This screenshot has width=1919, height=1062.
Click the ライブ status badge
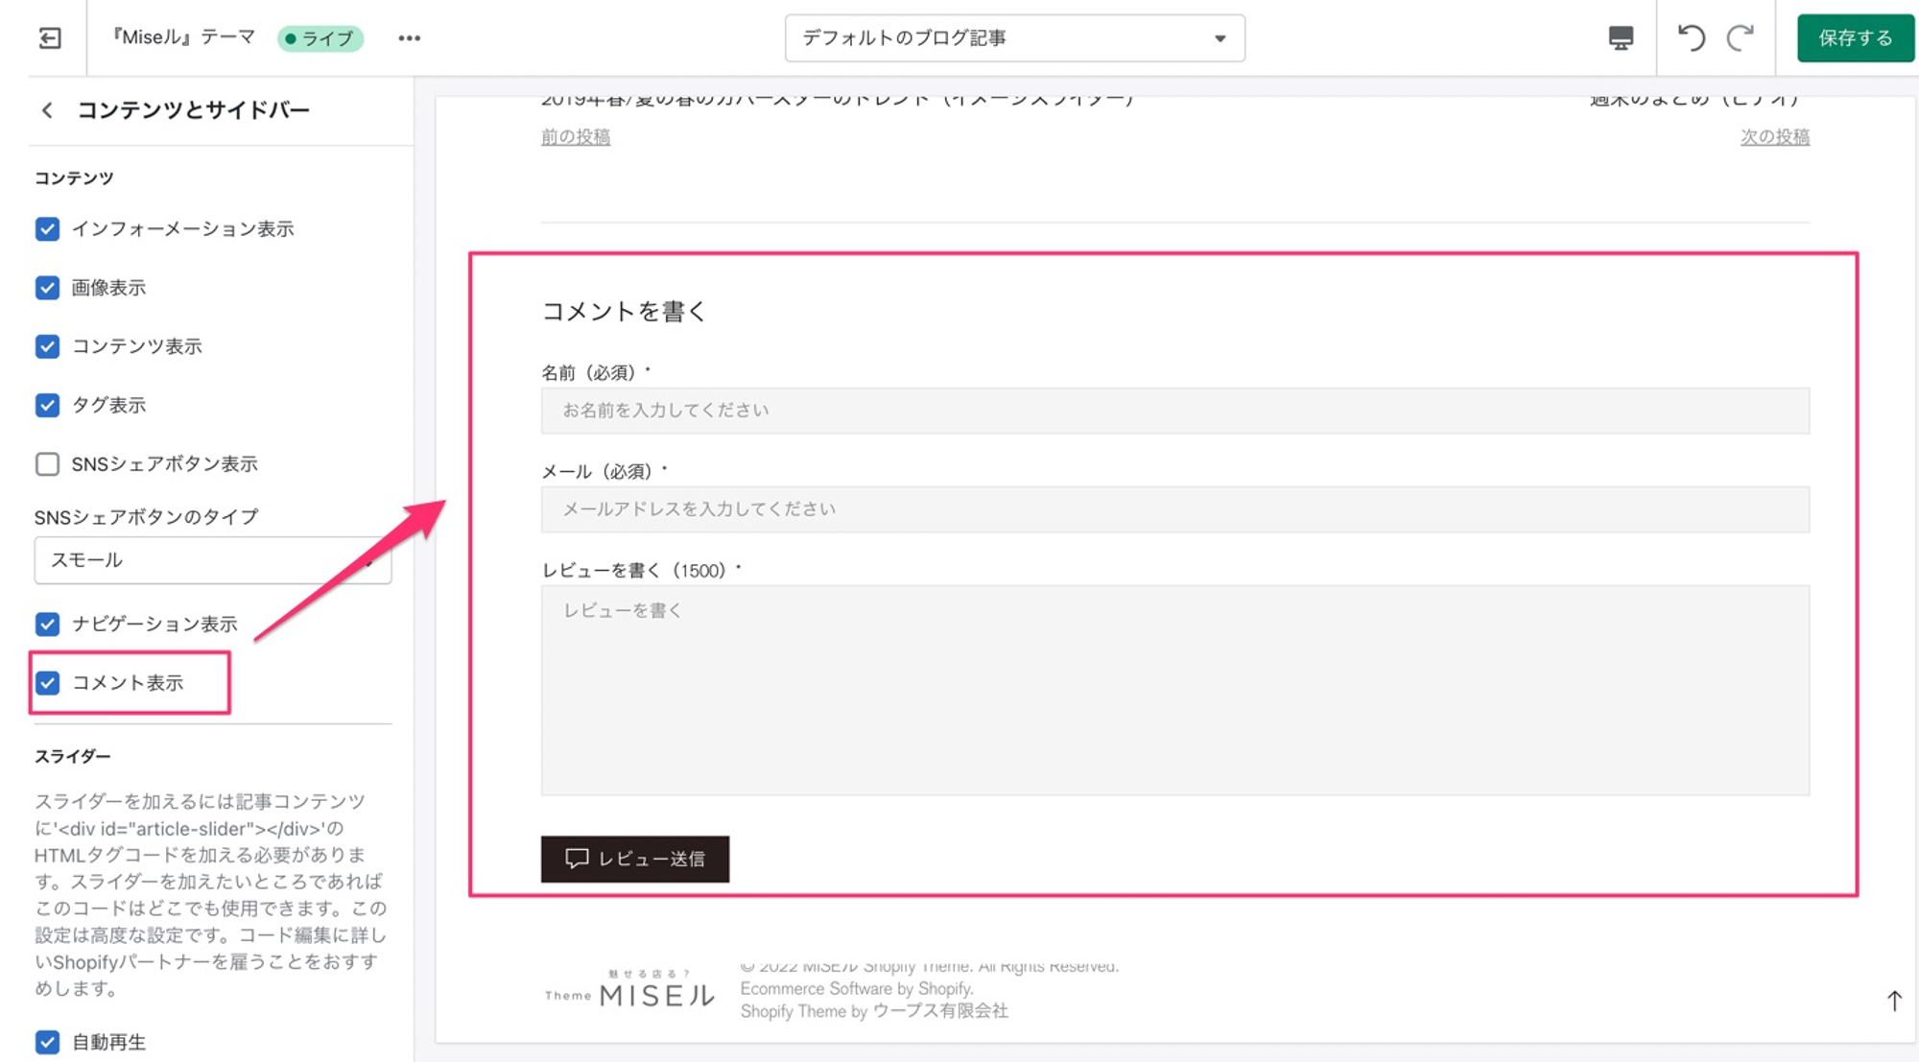[320, 38]
